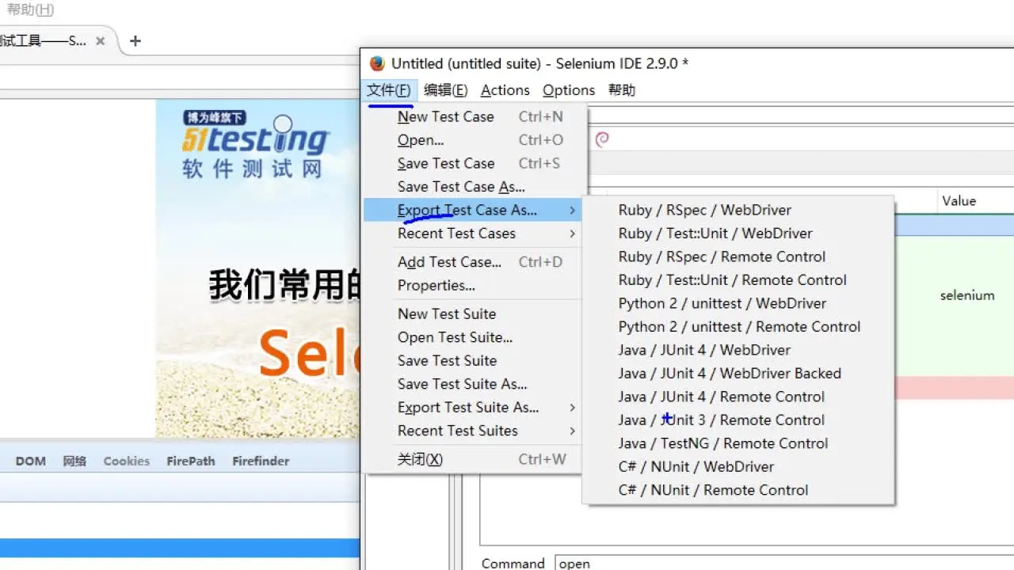Export as Java / JUnit 4 / Remote Control
Viewport: 1014px width, 570px height.
click(738, 397)
